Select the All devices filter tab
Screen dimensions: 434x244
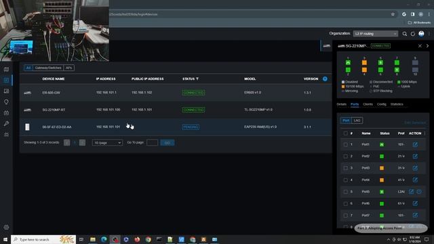click(x=28, y=68)
